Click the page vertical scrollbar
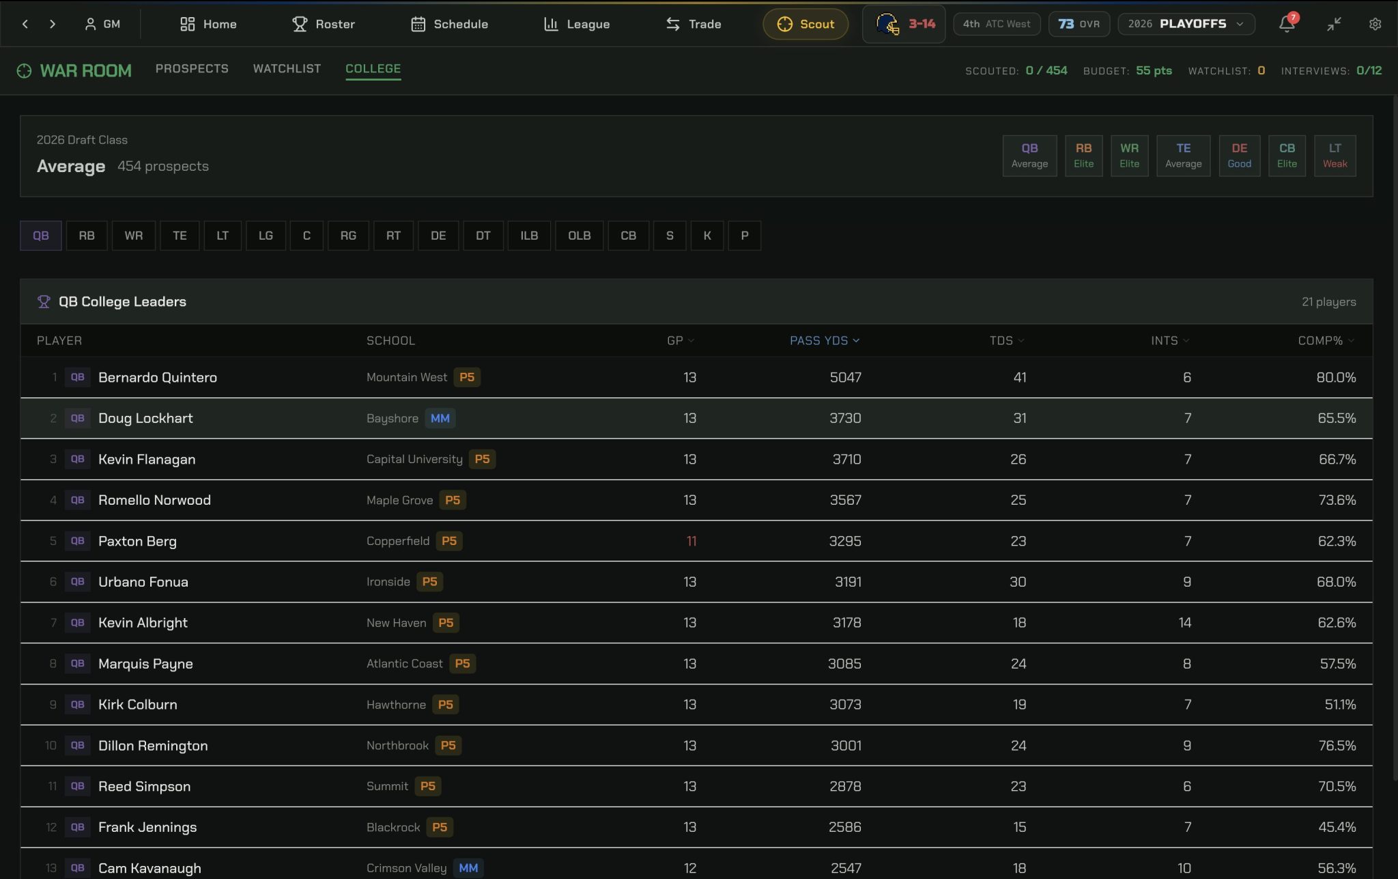Viewport: 1398px width, 879px height. point(1395,437)
